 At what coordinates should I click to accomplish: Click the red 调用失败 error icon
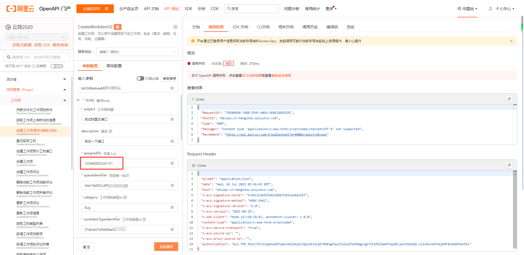pos(189,63)
